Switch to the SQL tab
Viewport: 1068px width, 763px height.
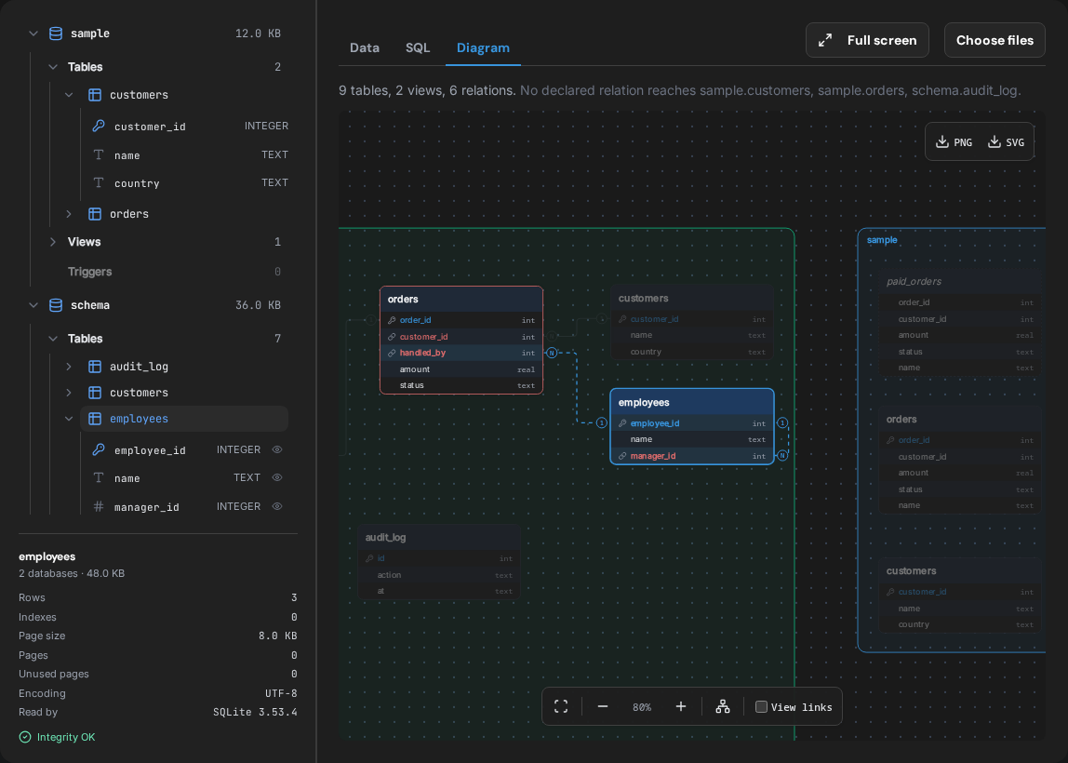pos(418,47)
